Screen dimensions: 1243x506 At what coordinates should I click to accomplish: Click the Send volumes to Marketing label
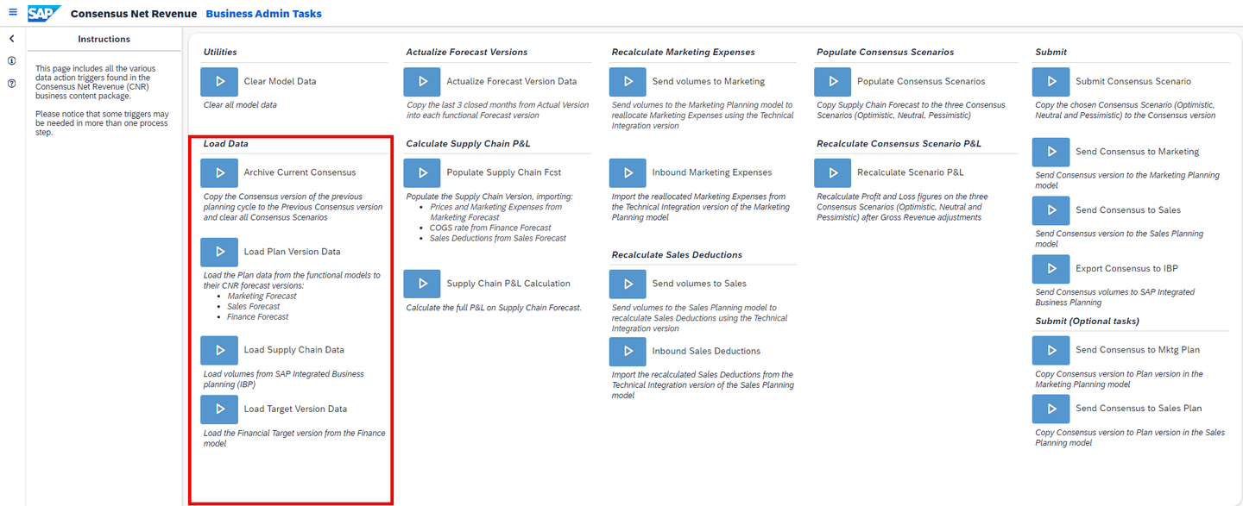pyautogui.click(x=708, y=82)
